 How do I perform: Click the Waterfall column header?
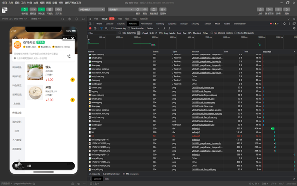tap(279, 52)
